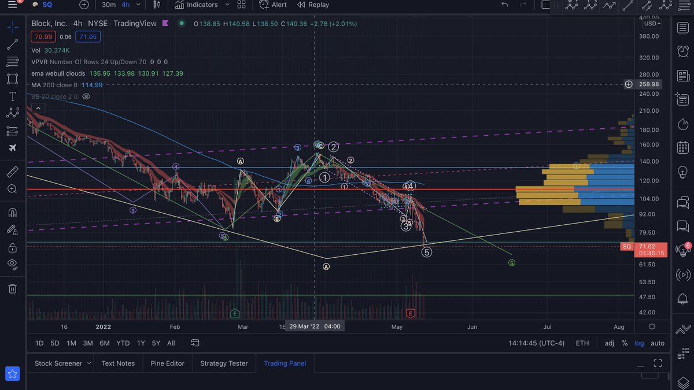Toggle adj dividend adjustment
Image resolution: width=694 pixels, height=390 pixels.
click(610, 343)
